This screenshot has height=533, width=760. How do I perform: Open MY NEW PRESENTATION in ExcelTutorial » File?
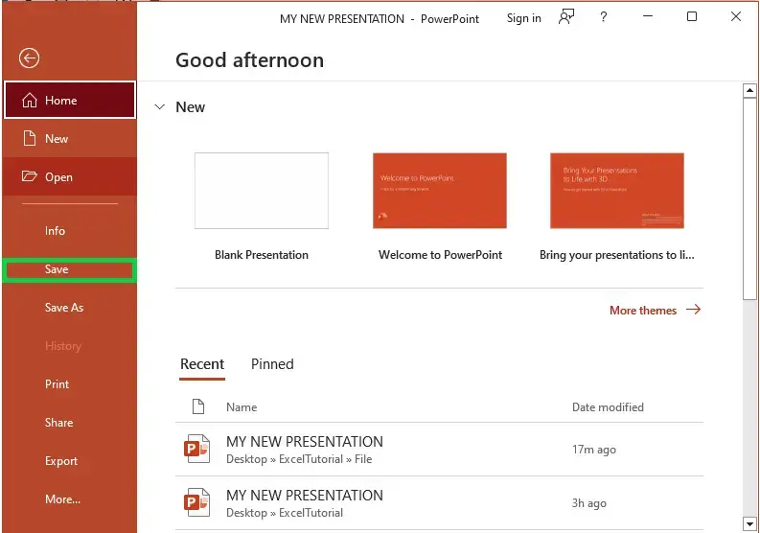[x=439, y=450]
